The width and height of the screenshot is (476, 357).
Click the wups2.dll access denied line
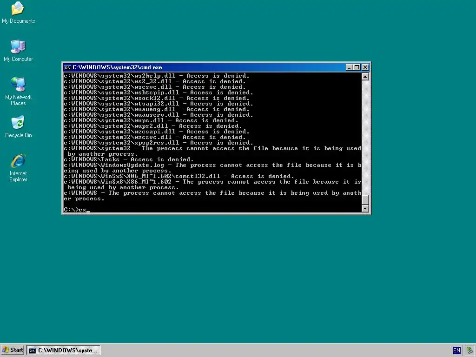click(153, 126)
